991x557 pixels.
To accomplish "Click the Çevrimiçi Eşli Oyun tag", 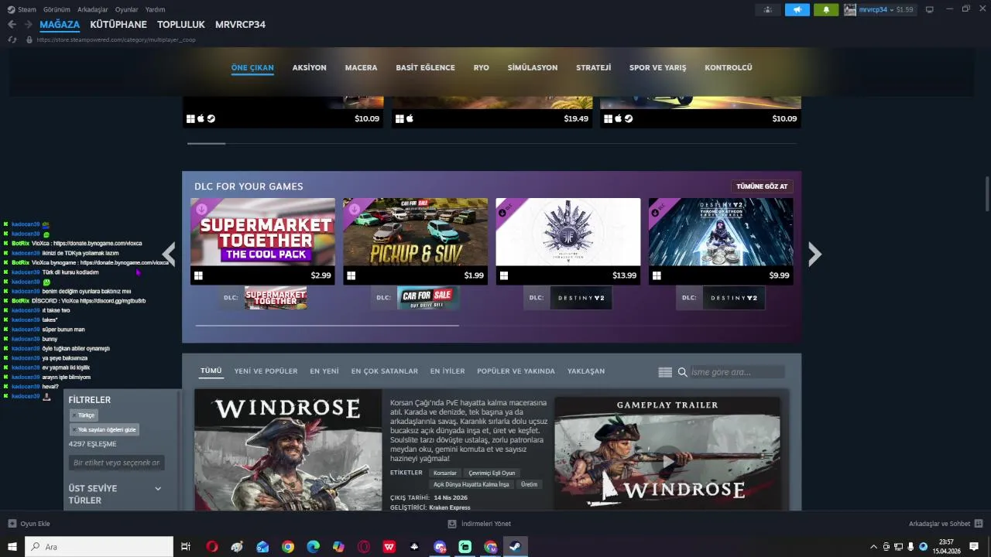I will [492, 473].
